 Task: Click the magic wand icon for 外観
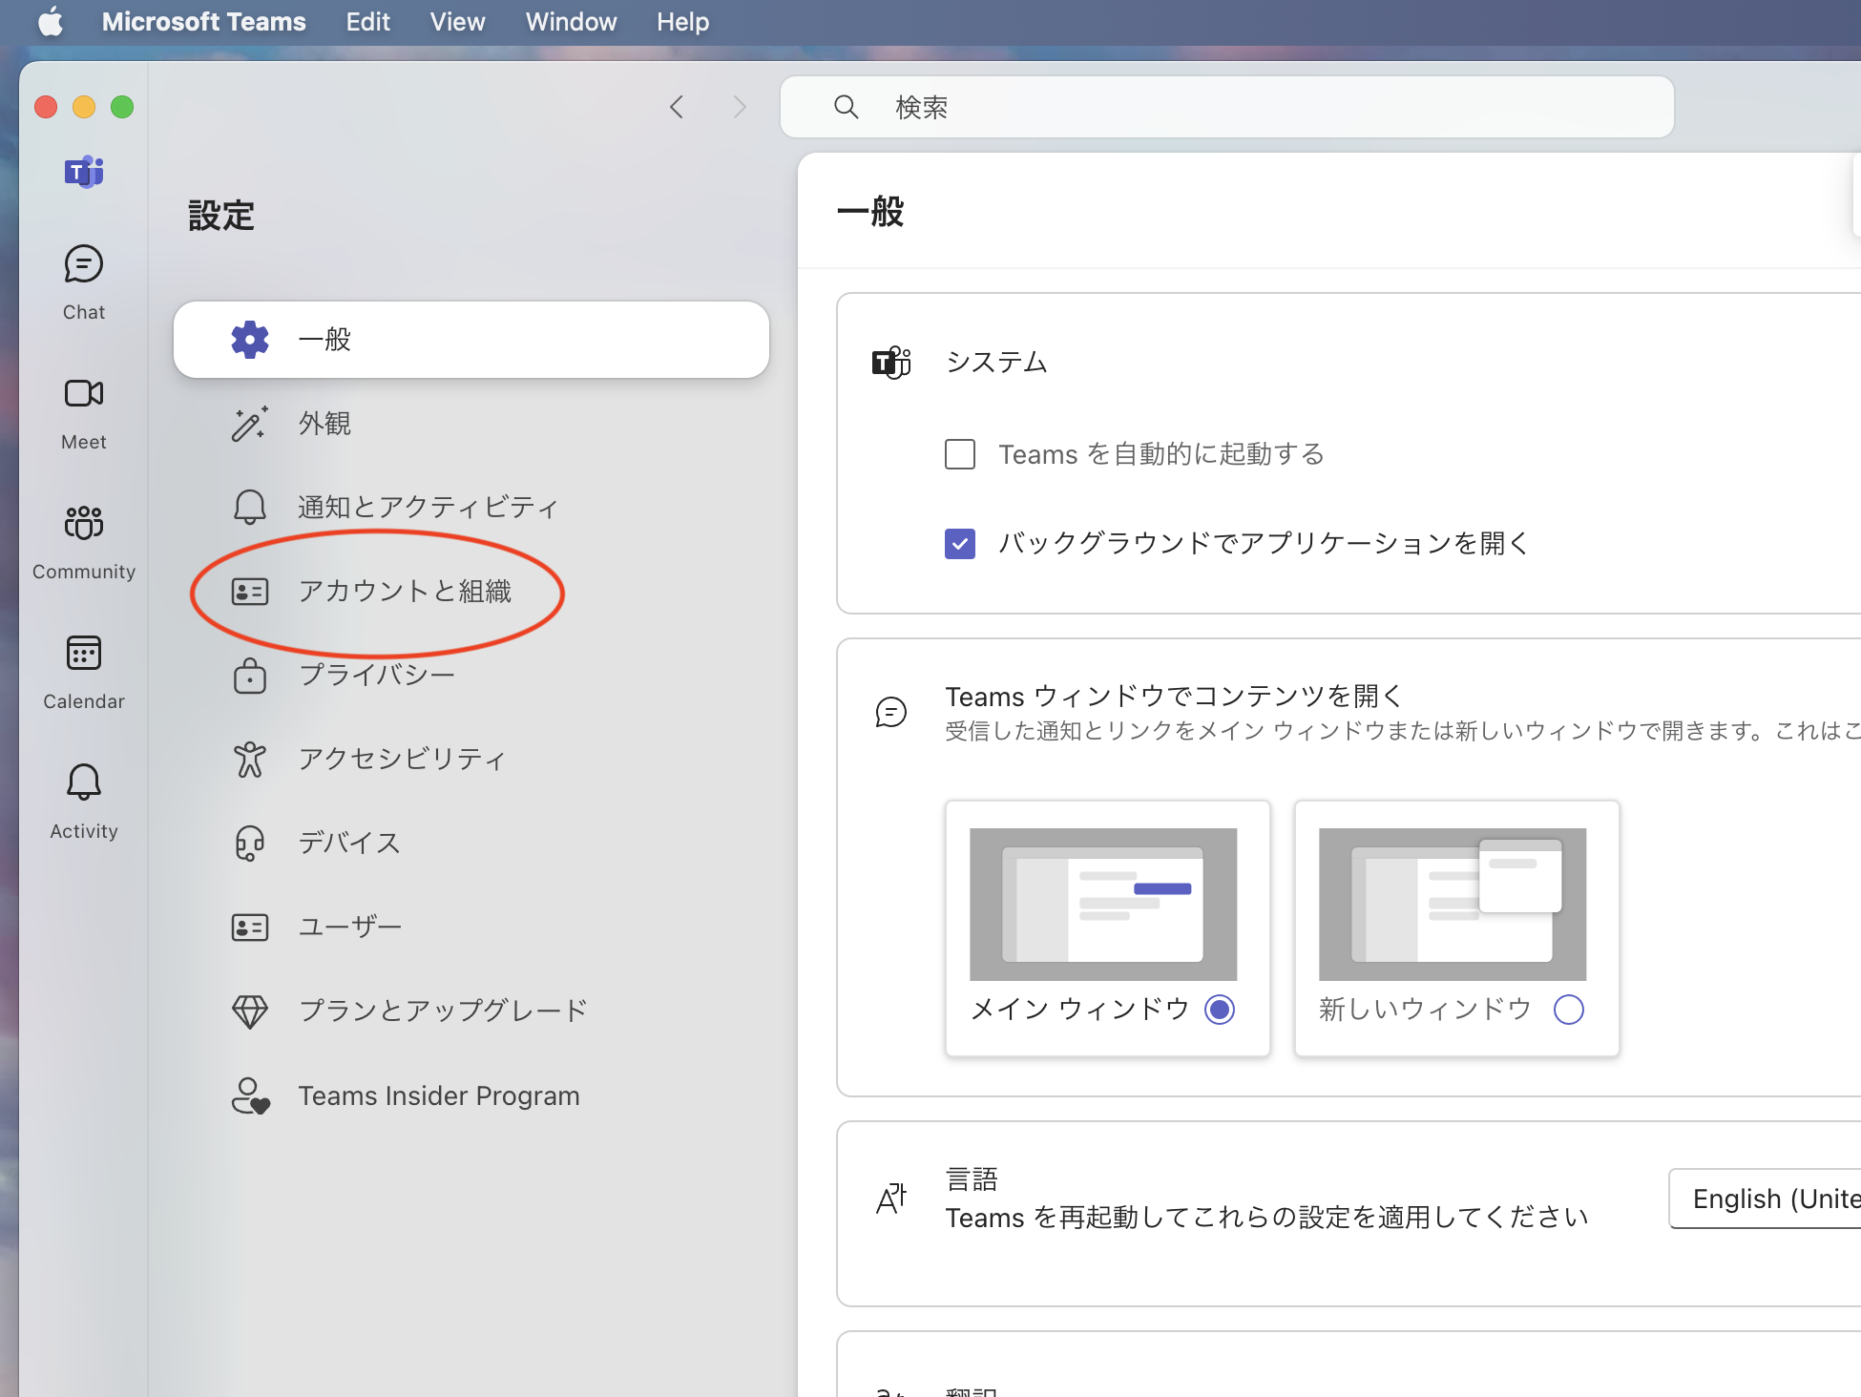coord(250,424)
